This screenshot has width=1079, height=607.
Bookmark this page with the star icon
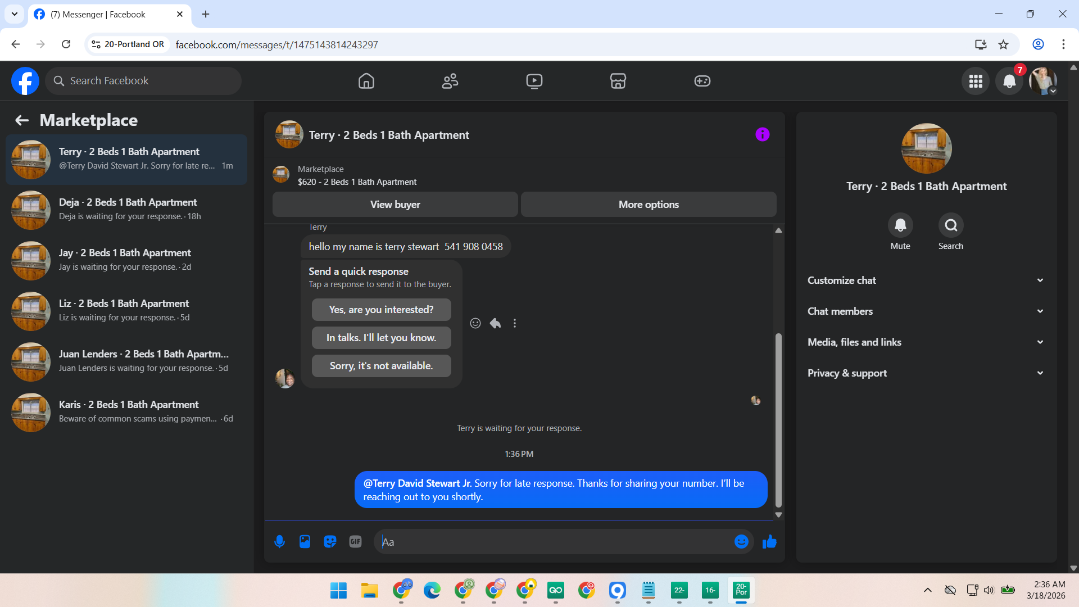tap(1003, 44)
